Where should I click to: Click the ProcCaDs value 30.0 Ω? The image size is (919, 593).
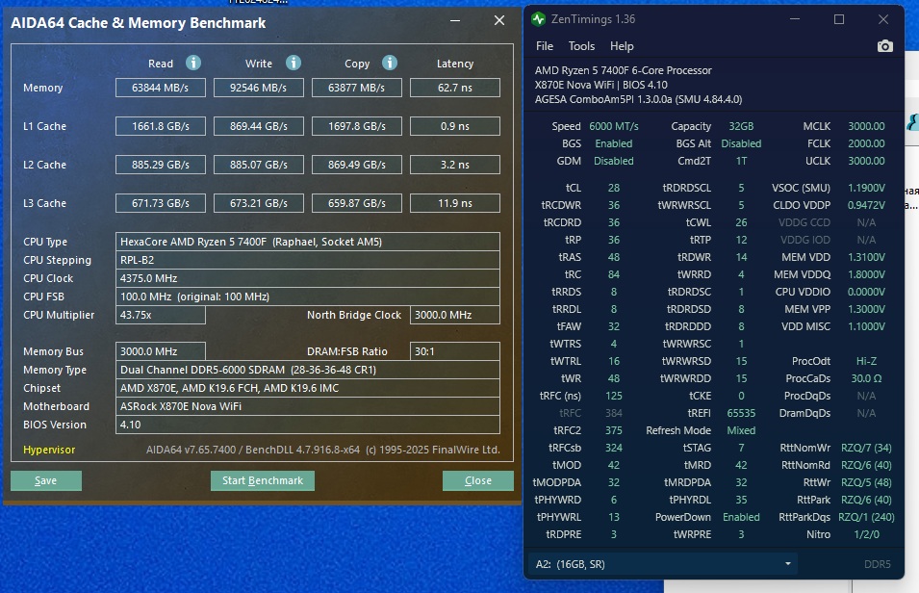[866, 378]
